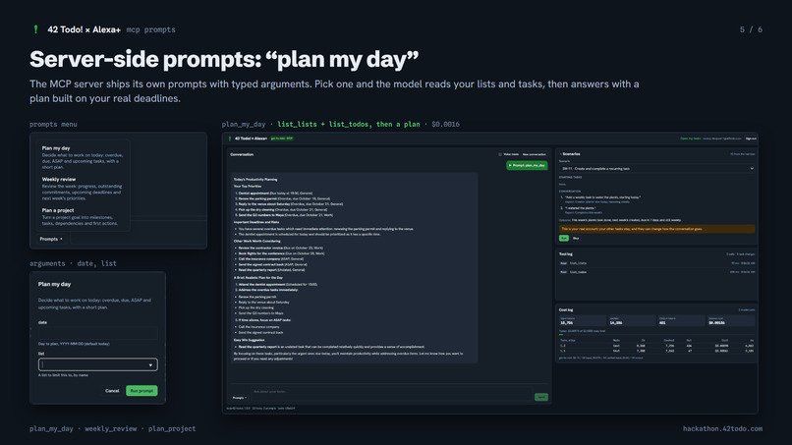Click the green exclamation logo in the embedded app header
The height and width of the screenshot is (445, 792).
tap(230, 139)
